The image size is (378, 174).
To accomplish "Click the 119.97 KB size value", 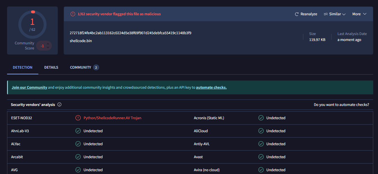I will point(317,40).
